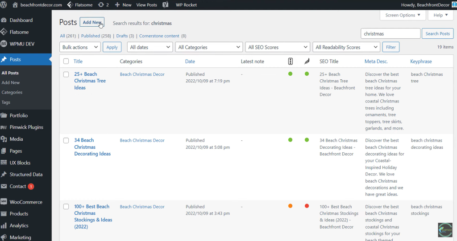Open the Flatsome diamond icon in admin bar
Screen dimensions: 457x241
pos(70,4)
